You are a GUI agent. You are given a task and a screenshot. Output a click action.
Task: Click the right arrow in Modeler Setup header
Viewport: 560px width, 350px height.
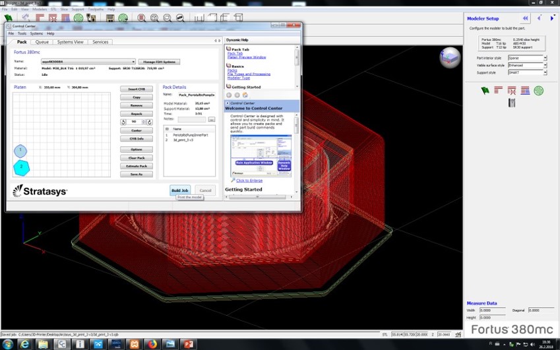552,18
